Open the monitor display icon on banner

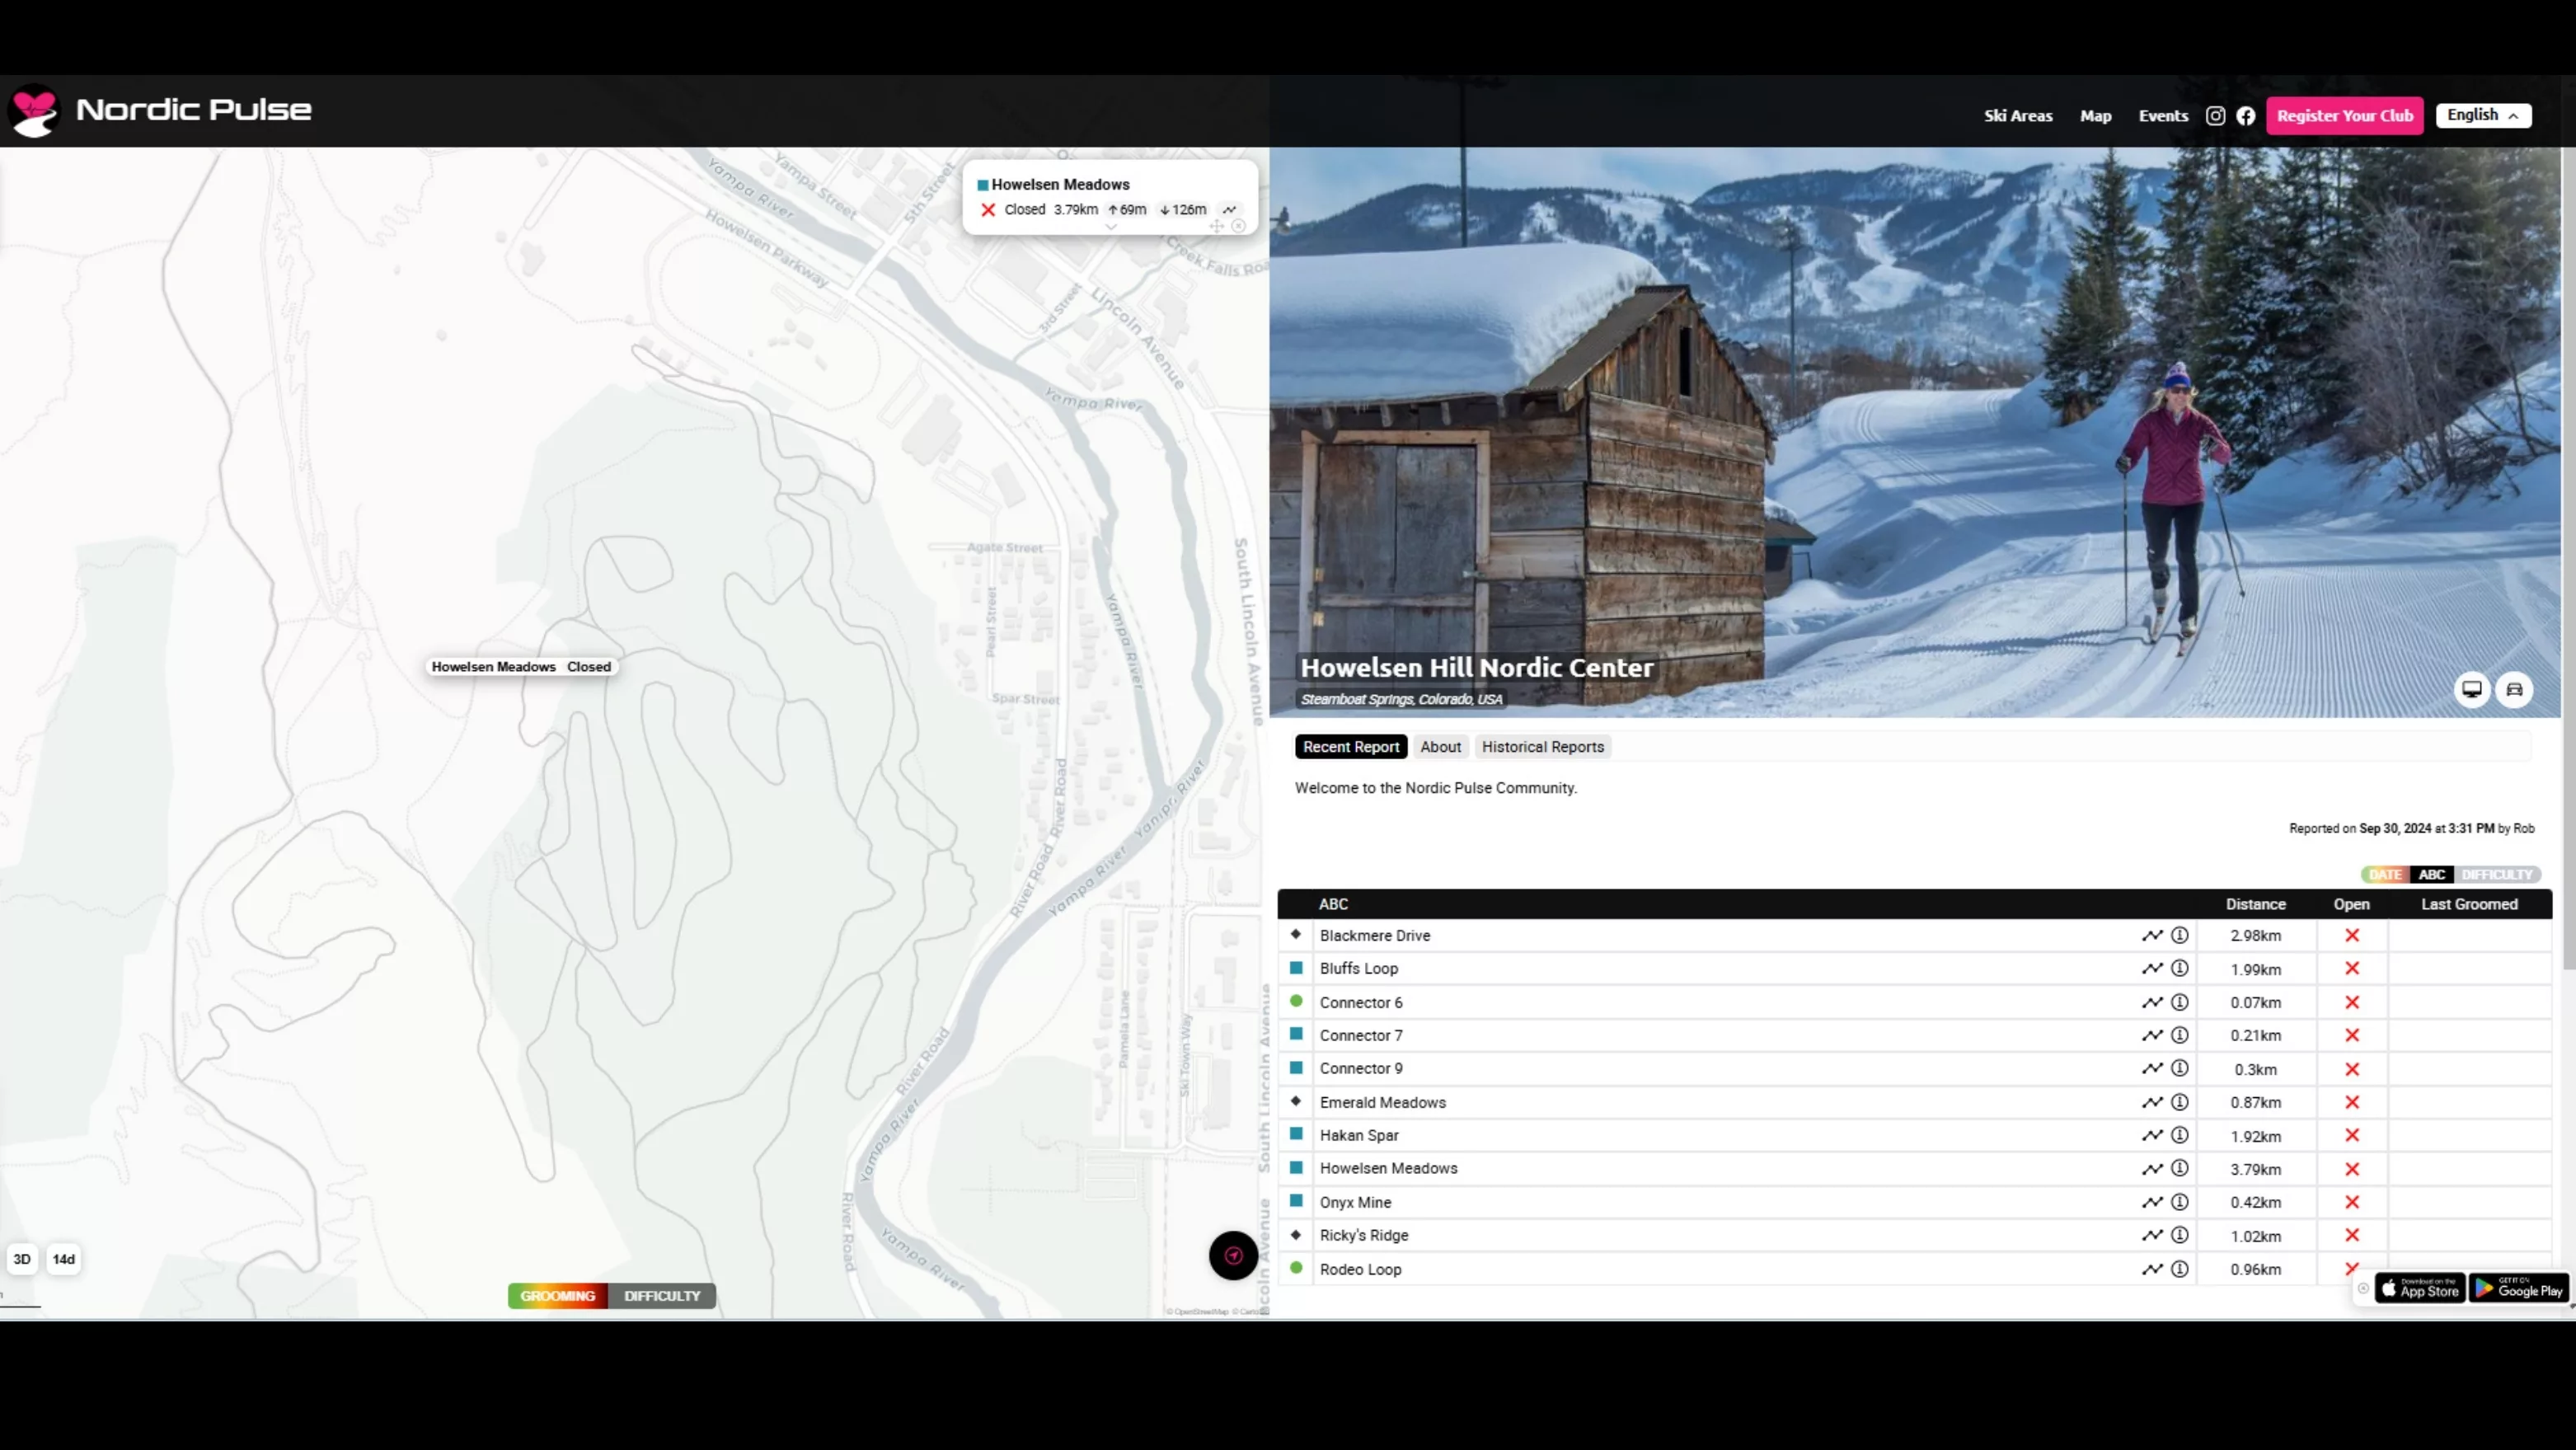pyautogui.click(x=2472, y=689)
